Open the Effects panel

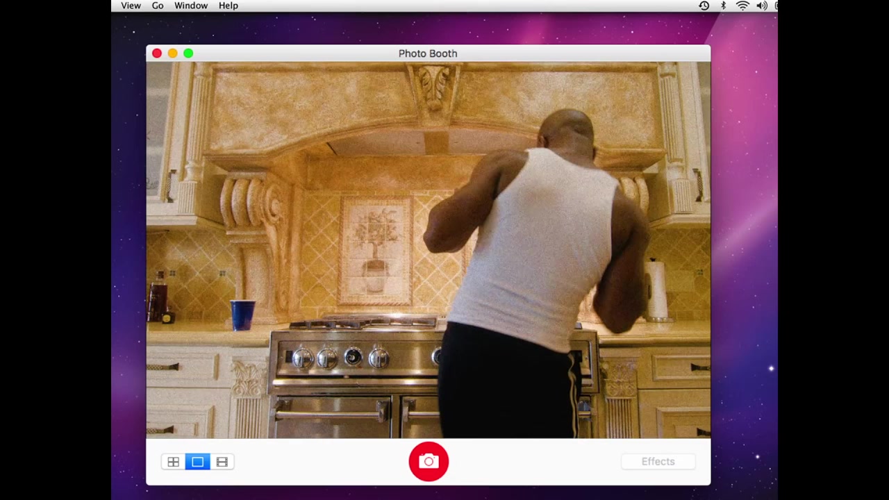[x=658, y=462]
